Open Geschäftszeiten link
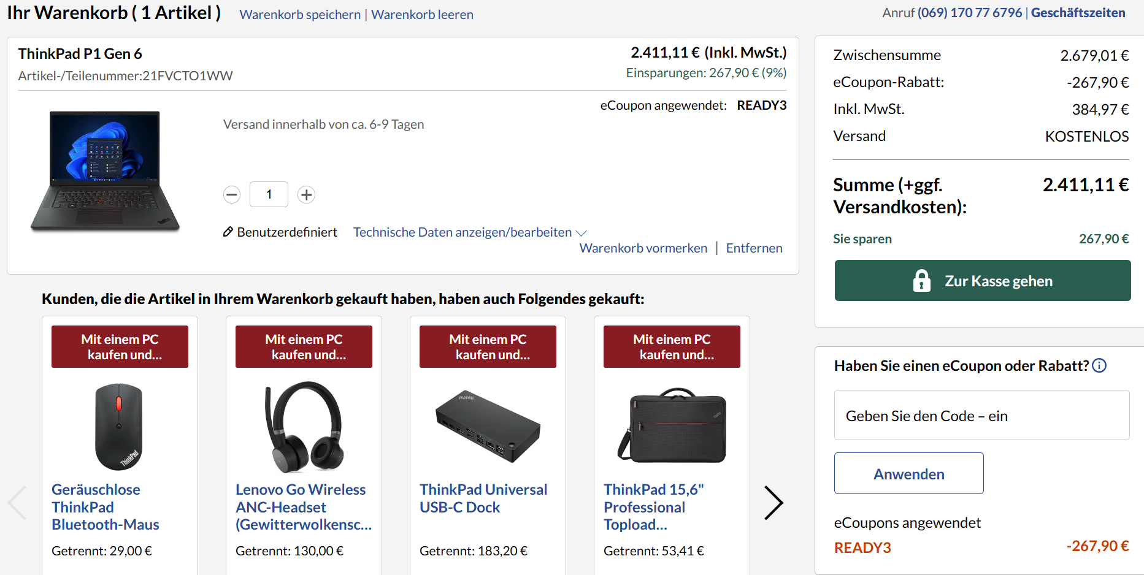 pos(1078,13)
